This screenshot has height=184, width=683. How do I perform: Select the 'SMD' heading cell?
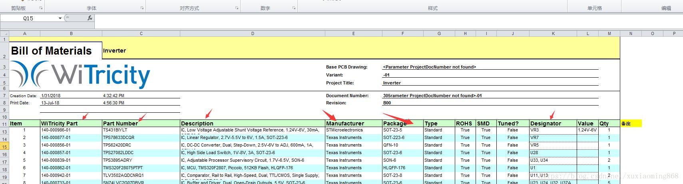[x=486, y=123]
